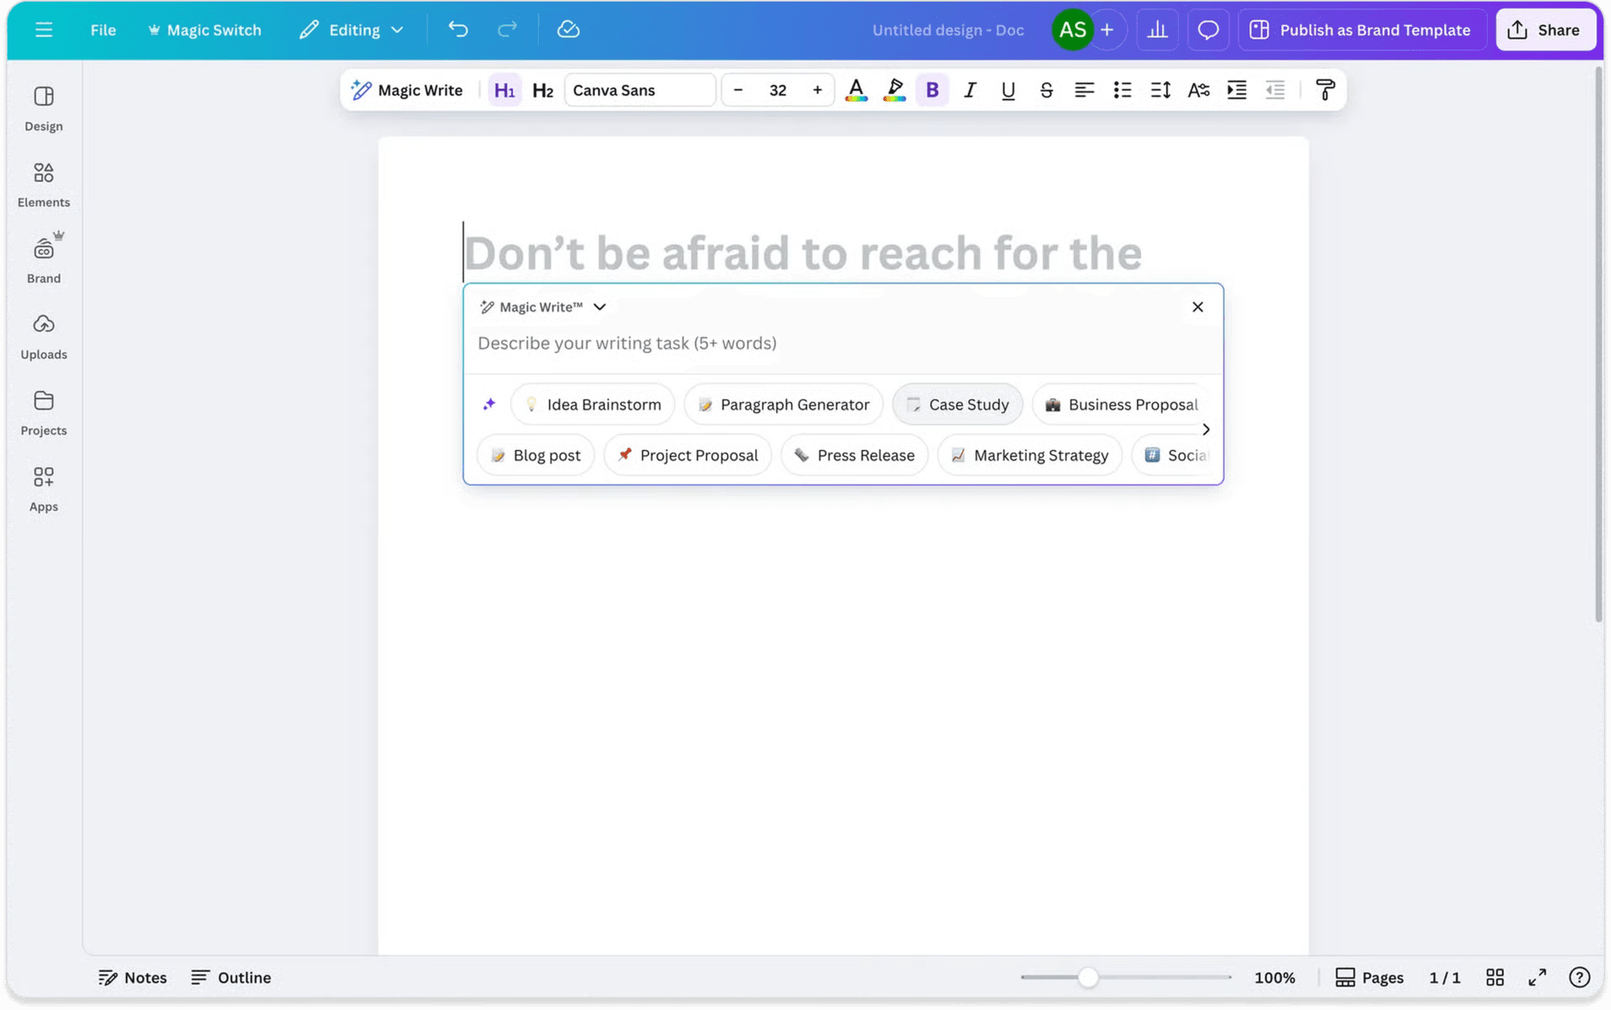Open the Comments panel

click(1207, 29)
